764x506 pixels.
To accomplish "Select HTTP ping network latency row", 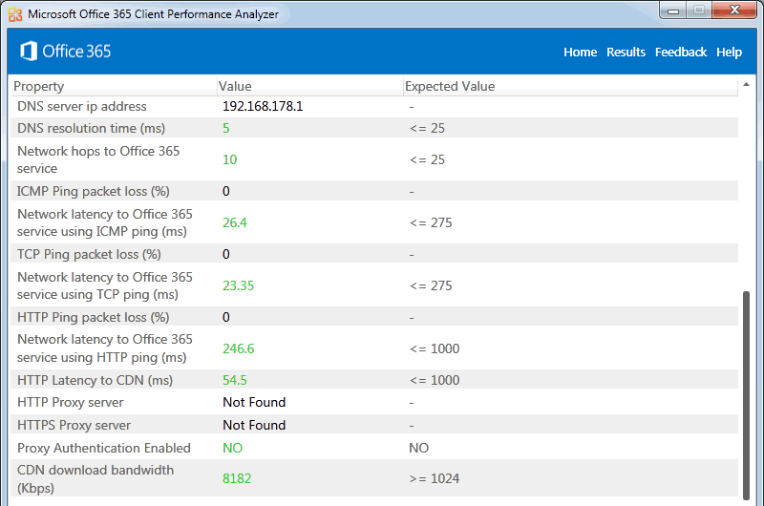I will point(374,348).
